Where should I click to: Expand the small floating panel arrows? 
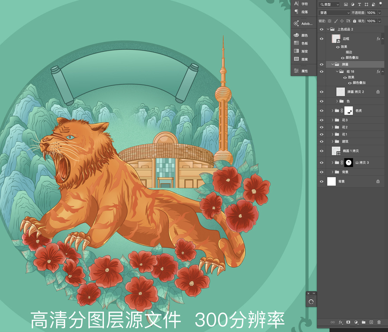(314, 293)
